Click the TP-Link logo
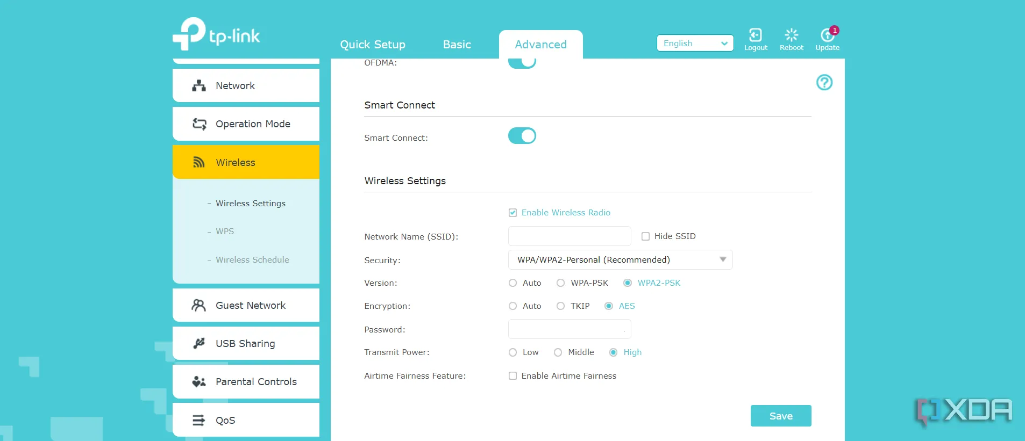The image size is (1025, 441). coord(216,34)
